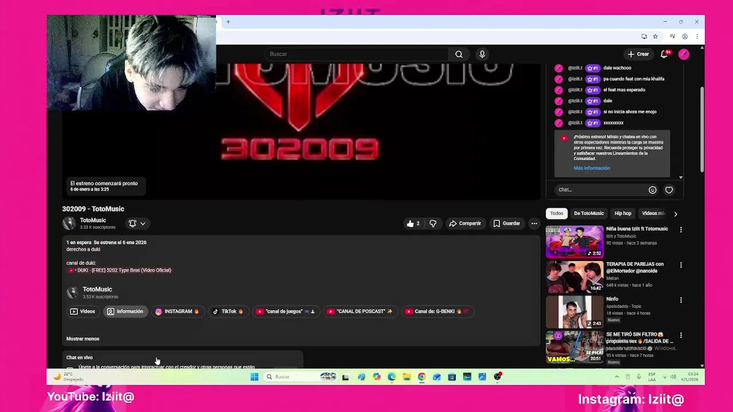The width and height of the screenshot is (733, 412).
Task: Open the weather widget showing 22°C Despejado
Action: [69, 377]
